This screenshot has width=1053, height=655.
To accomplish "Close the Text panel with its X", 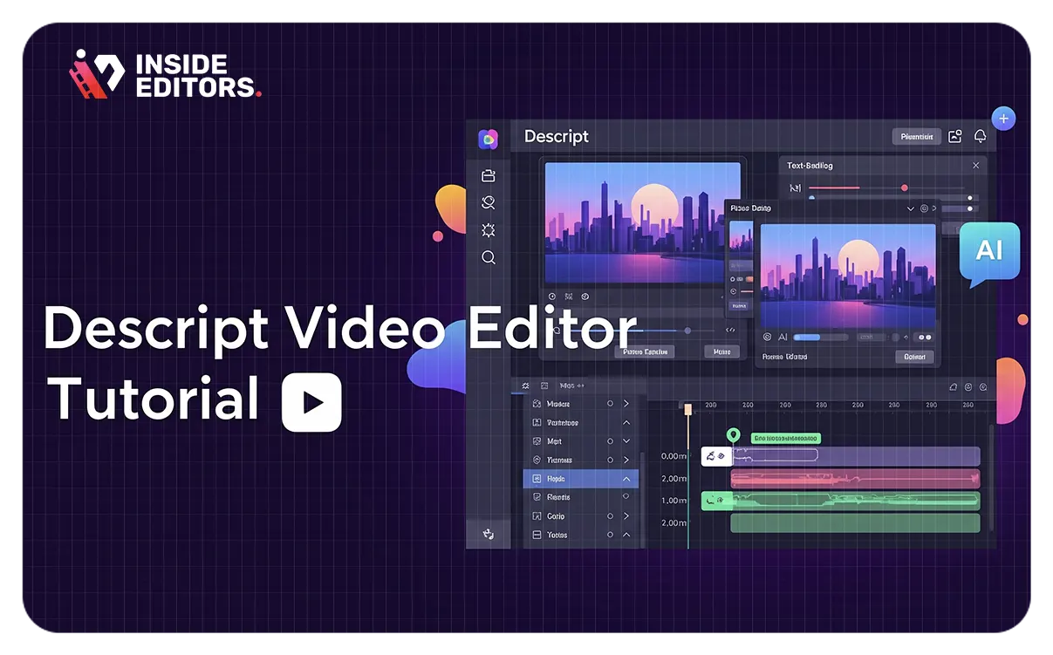I will tap(975, 166).
